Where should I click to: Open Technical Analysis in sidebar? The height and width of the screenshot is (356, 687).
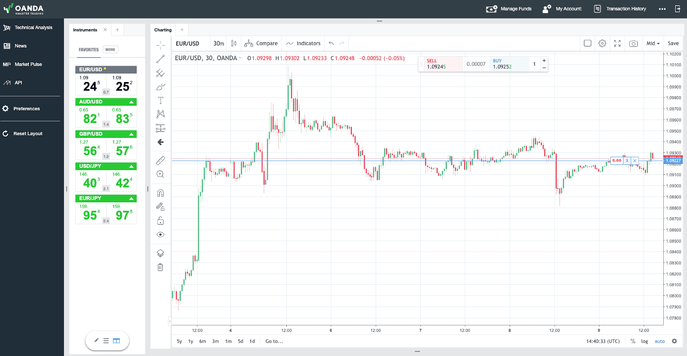click(x=33, y=27)
